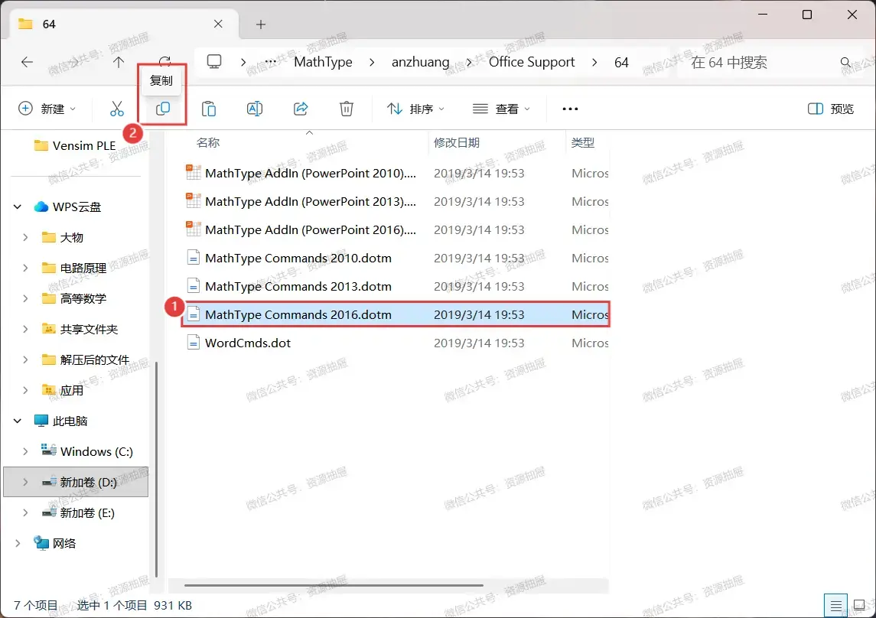The width and height of the screenshot is (876, 618).
Task: Navigate to Office Support in breadcrumb
Action: click(531, 62)
